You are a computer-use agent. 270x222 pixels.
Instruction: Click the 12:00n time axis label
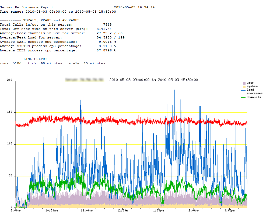(122, 210)
